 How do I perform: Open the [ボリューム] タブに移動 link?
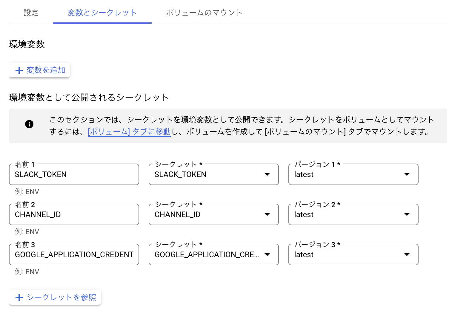tap(129, 132)
